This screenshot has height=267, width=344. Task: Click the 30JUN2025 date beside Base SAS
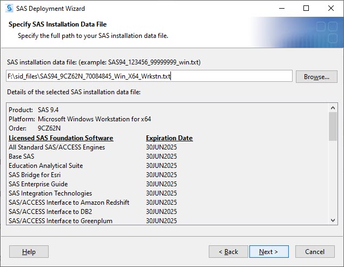tap(162, 156)
